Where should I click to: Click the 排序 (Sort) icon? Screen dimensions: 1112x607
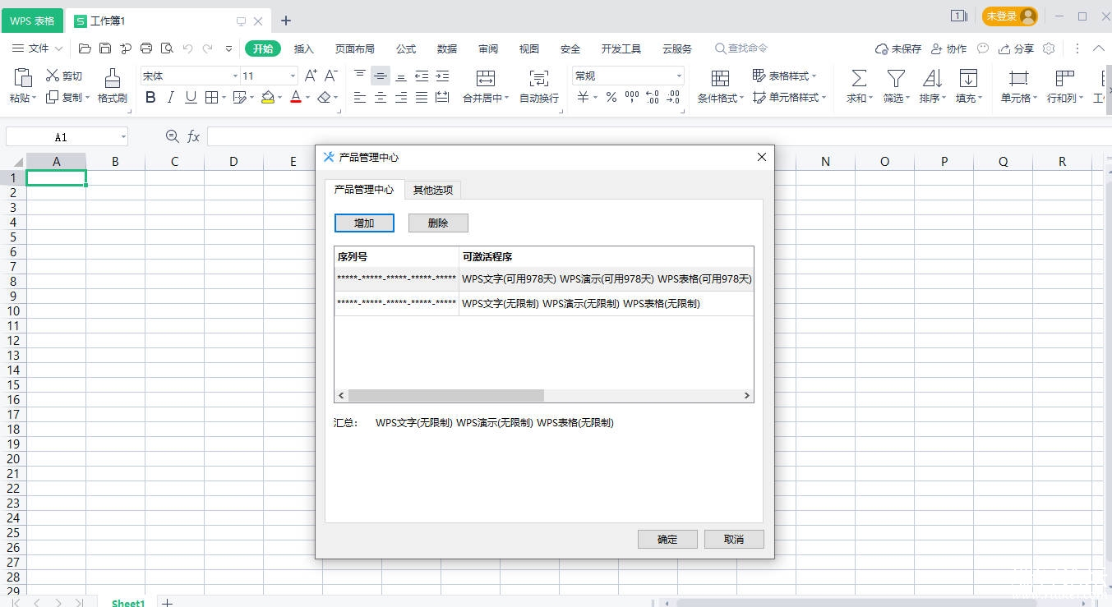tap(933, 78)
